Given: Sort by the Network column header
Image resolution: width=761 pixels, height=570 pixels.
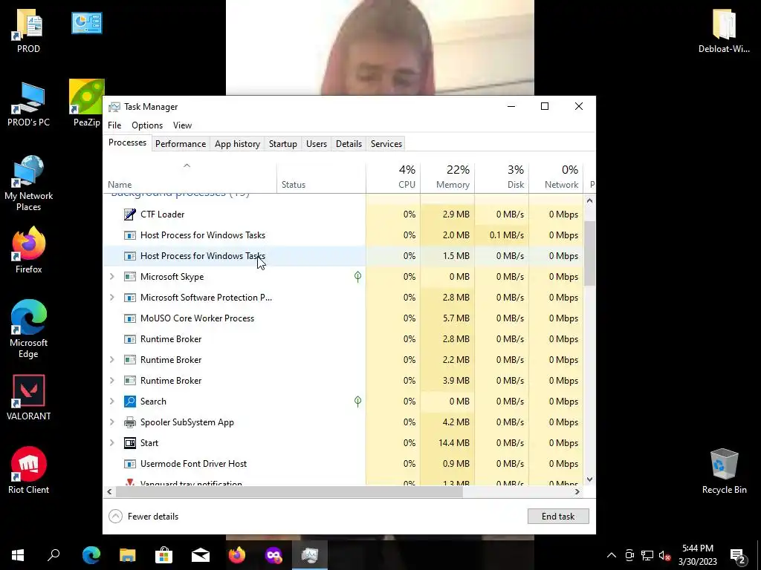Looking at the screenshot, I should [556, 177].
